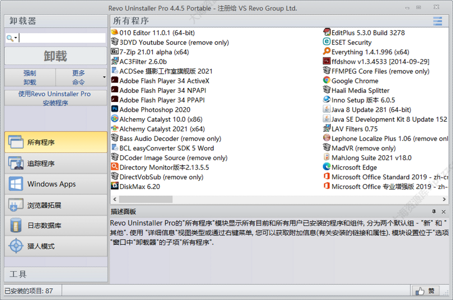Open the 追踪程序 traced programs module
Image resolution: width=453 pixels, height=300 pixels.
[56, 163]
